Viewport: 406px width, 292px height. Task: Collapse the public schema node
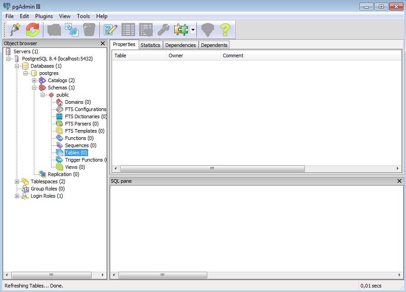[x=43, y=95]
